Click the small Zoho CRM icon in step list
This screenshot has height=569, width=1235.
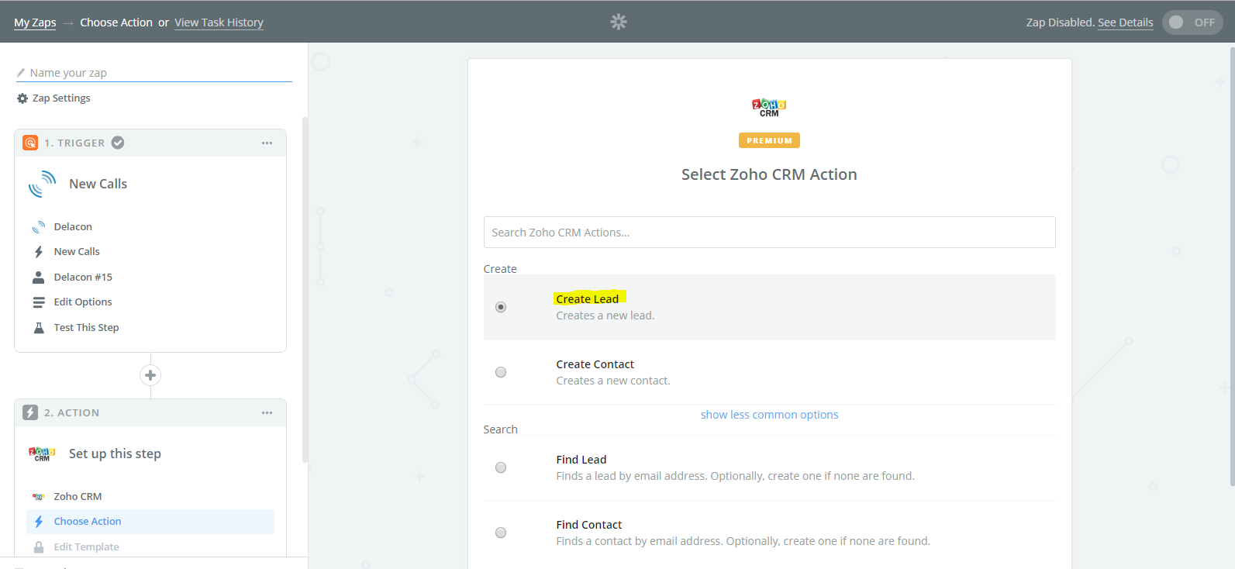point(39,497)
